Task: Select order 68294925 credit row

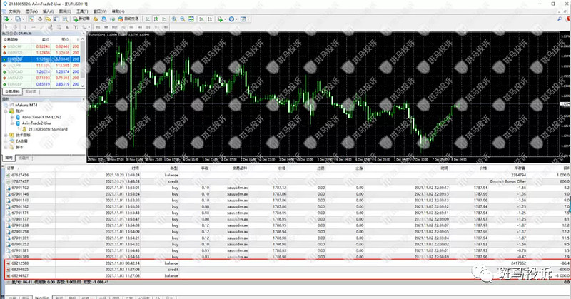Action: (288, 270)
